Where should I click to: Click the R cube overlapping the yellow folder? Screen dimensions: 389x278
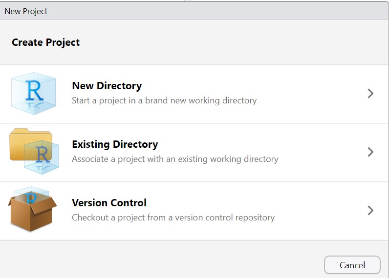(43, 155)
